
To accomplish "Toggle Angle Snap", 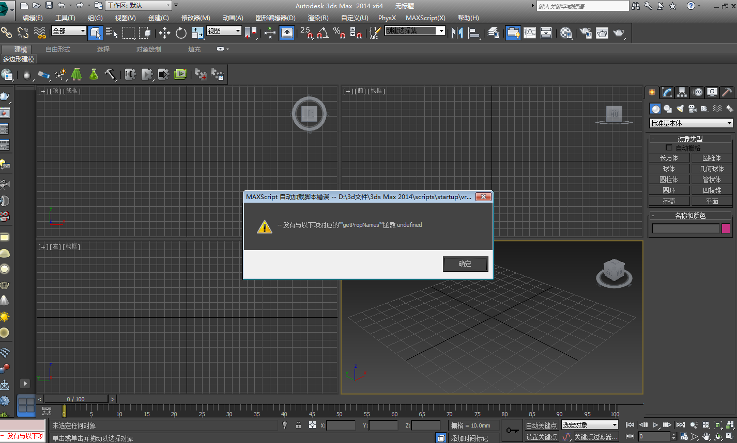I will pos(323,33).
